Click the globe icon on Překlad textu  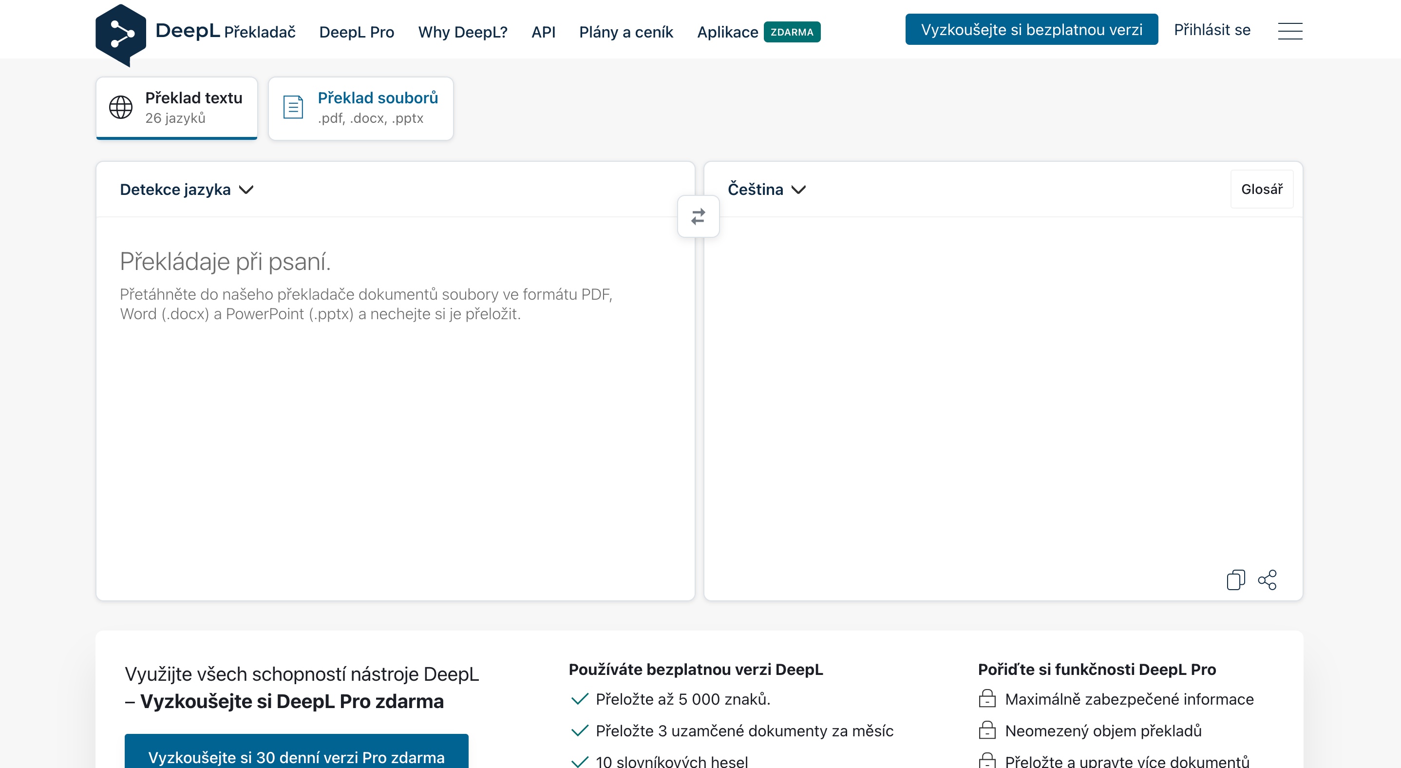[x=121, y=107]
